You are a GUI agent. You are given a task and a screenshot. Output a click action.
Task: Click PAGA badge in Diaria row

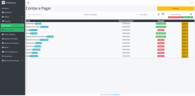[161, 33]
